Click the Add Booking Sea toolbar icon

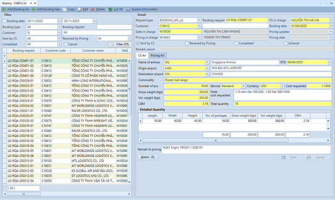pos(33,9)
